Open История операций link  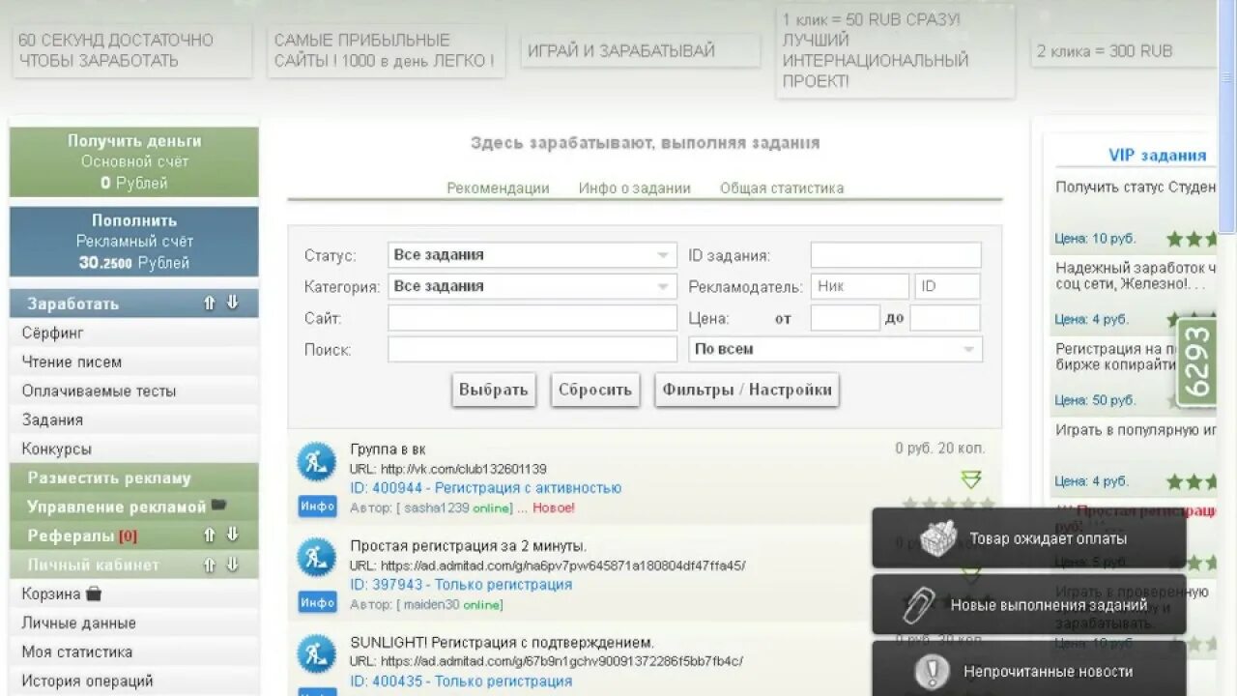tap(87, 681)
